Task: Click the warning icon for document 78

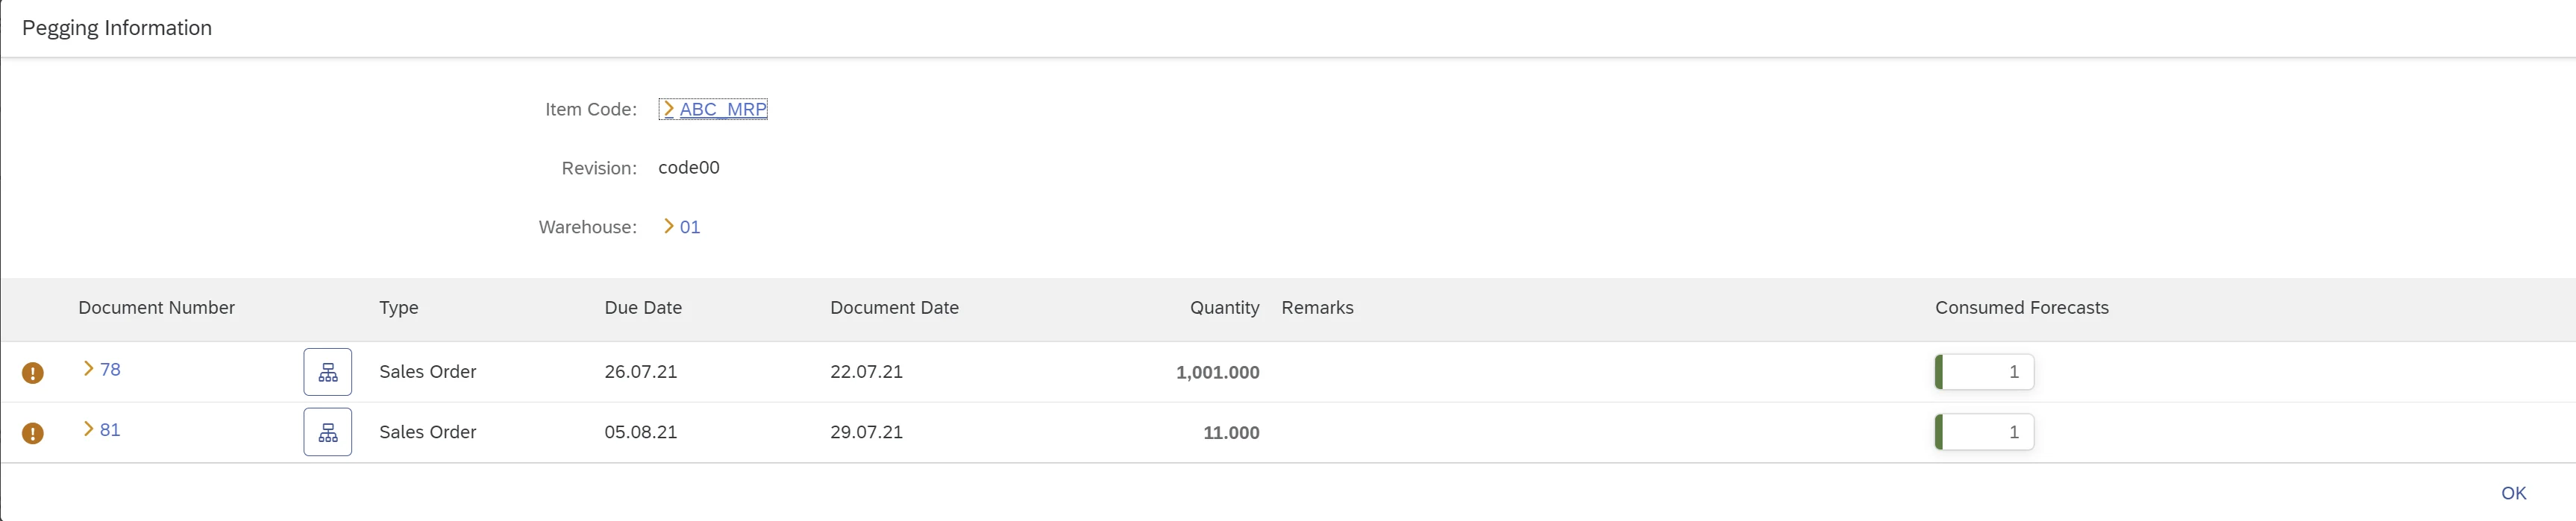Action: 33,373
